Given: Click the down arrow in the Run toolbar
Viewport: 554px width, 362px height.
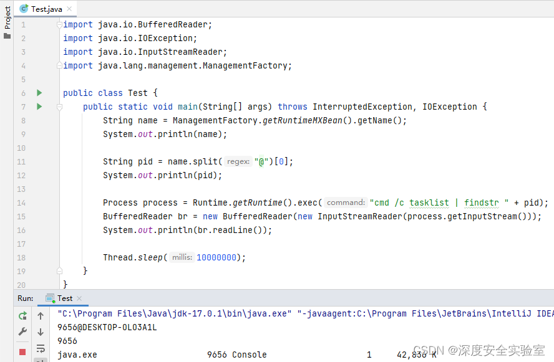Looking at the screenshot, I should (x=41, y=331).
